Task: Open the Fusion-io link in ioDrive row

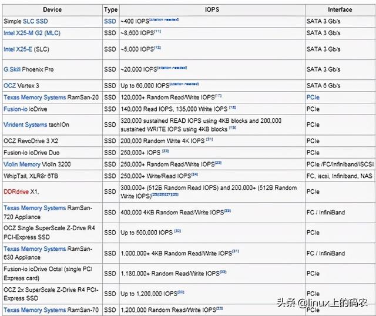Action: click(x=15, y=109)
